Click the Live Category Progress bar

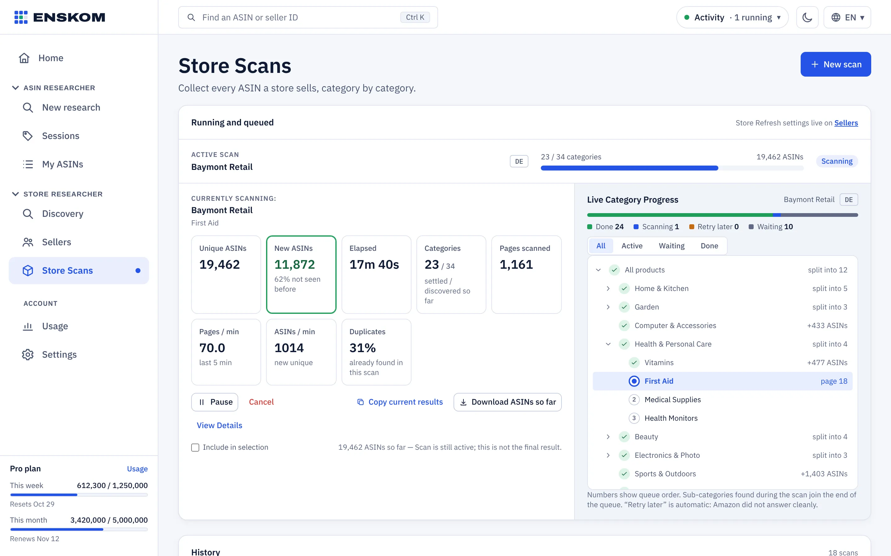click(722, 215)
